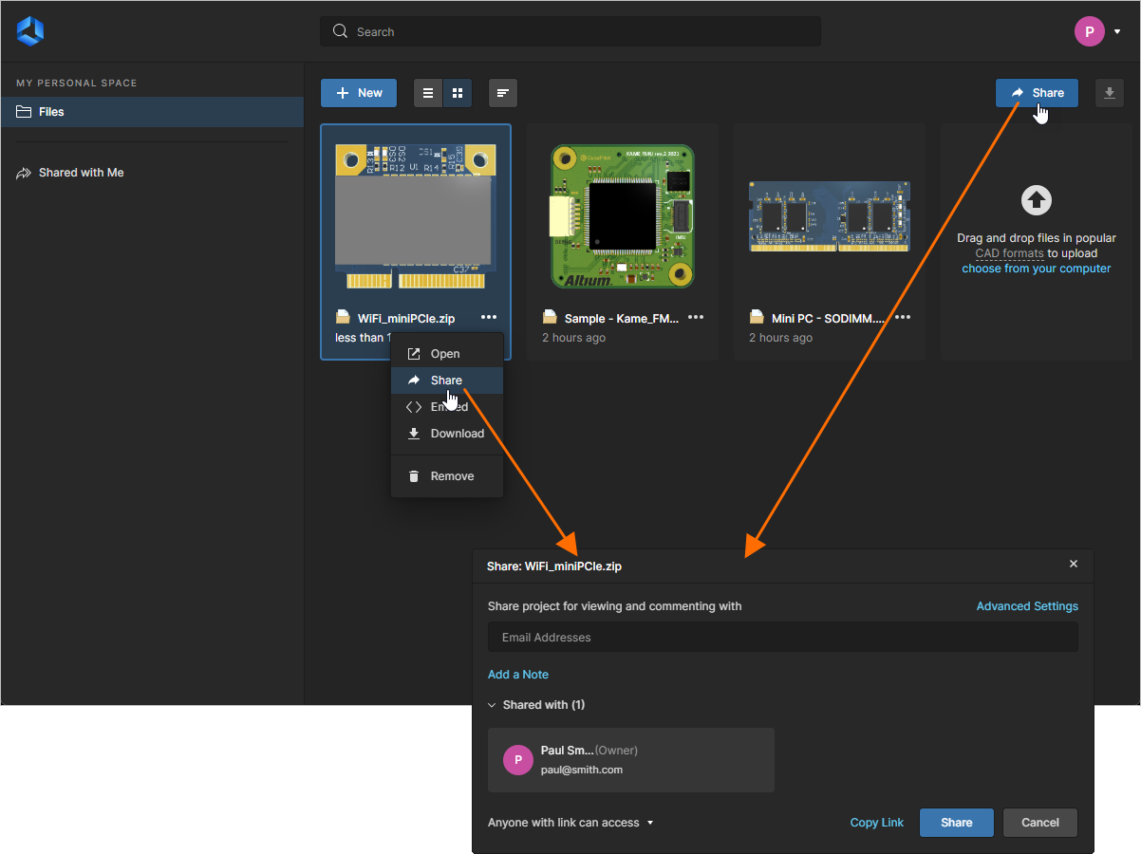Click the download icon in the toolbar
1141x854 pixels.
1109,92
